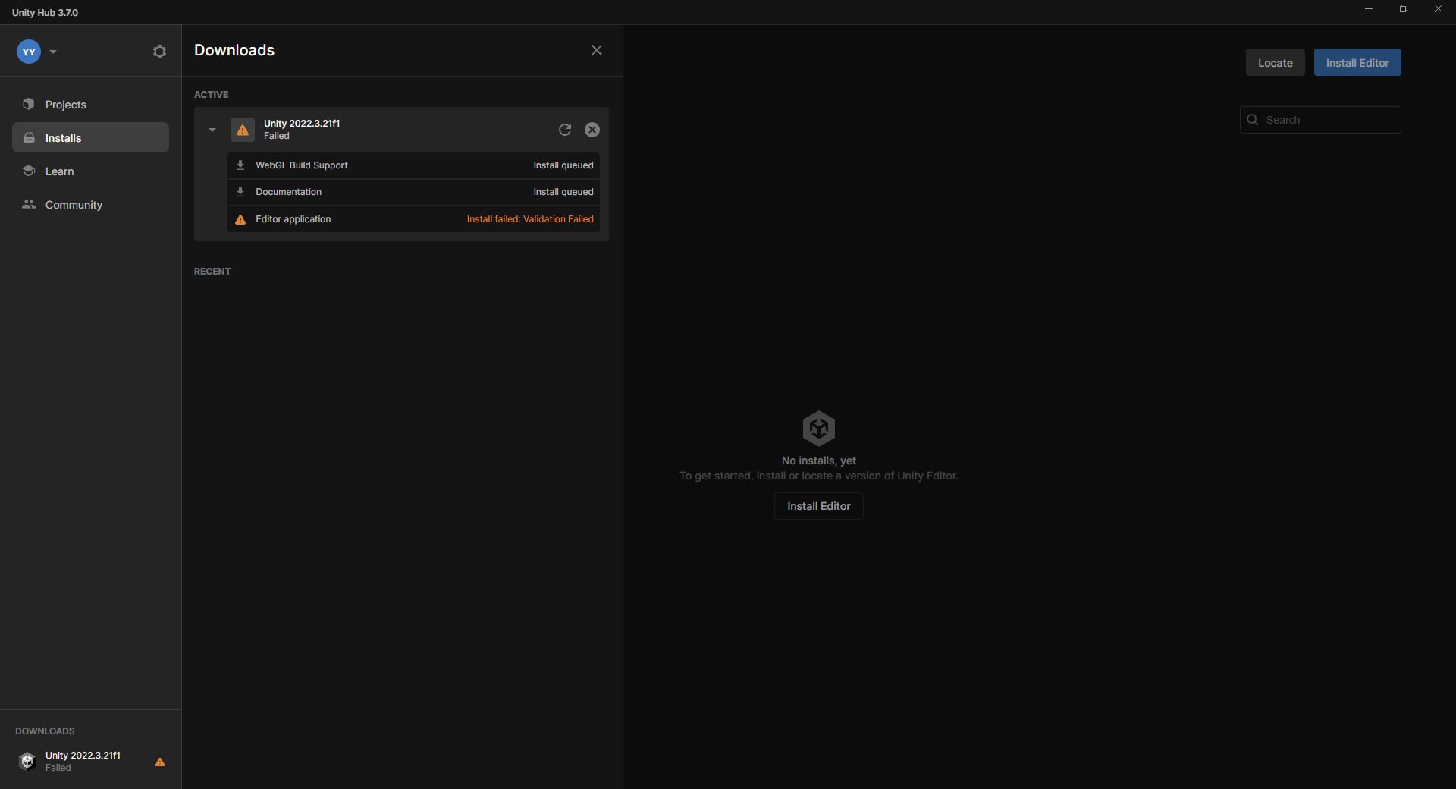Viewport: 1456px width, 789px height.
Task: Click the Documentation download icon
Action: coord(240,192)
